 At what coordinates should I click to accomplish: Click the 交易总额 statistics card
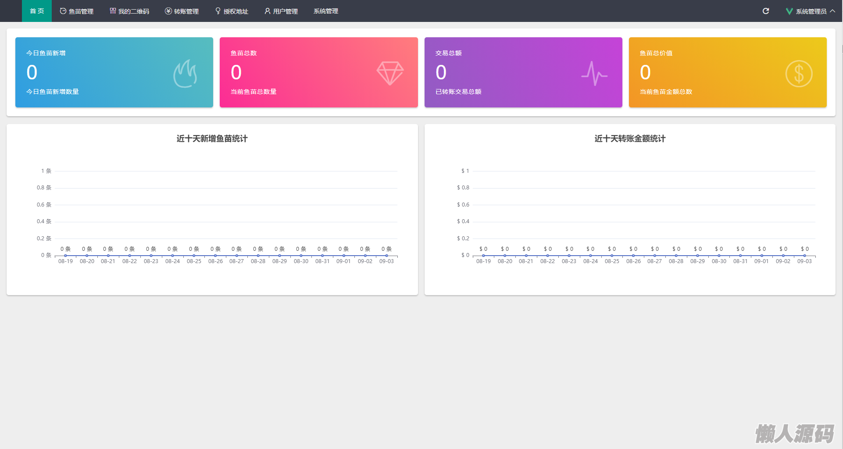523,72
